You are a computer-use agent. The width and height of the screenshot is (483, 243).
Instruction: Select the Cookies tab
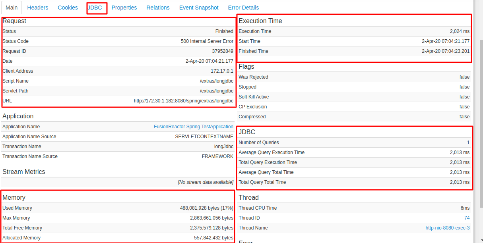click(x=68, y=8)
